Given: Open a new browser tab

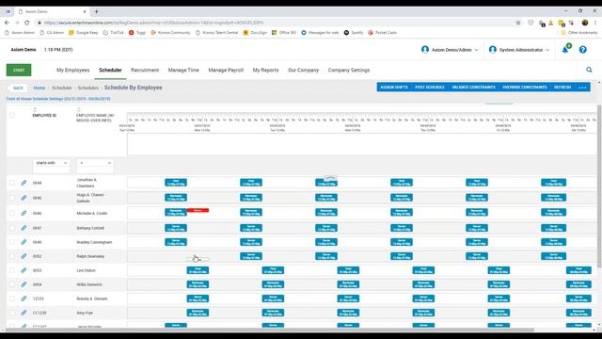Looking at the screenshot, I should click(96, 11).
